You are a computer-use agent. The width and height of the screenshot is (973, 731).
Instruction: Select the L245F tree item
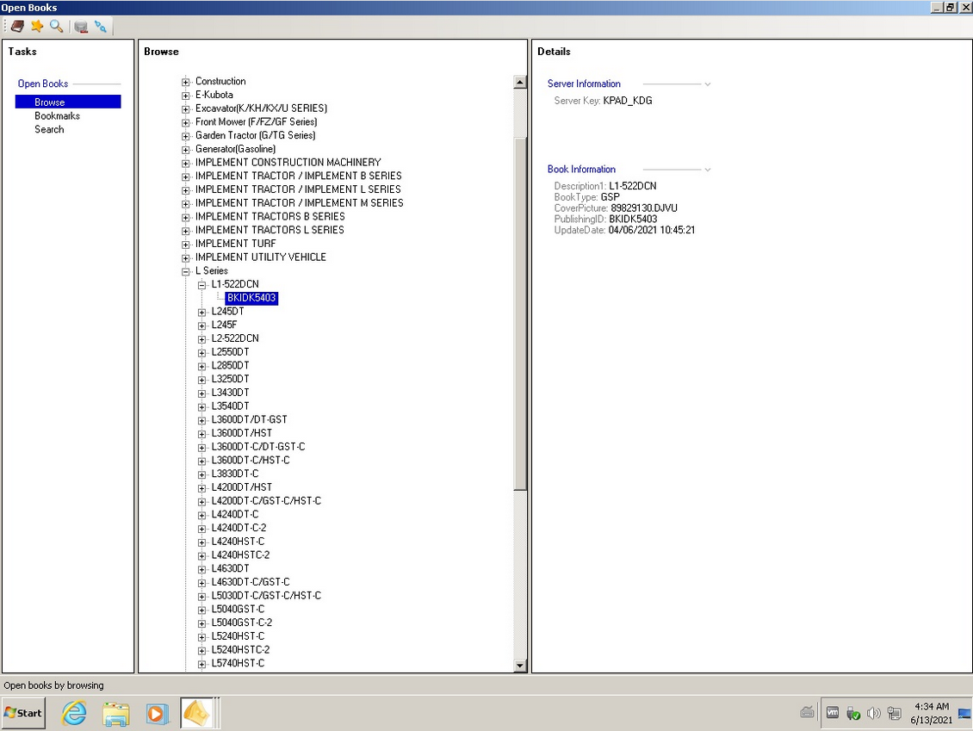click(224, 325)
